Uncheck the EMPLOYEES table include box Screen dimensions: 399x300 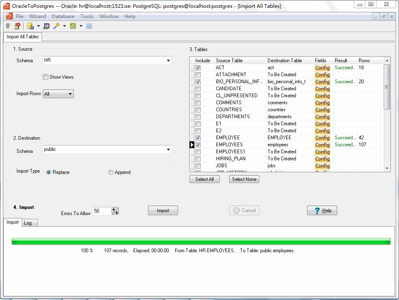click(x=198, y=145)
